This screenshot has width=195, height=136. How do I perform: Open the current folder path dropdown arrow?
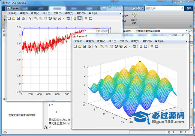tap(187, 31)
